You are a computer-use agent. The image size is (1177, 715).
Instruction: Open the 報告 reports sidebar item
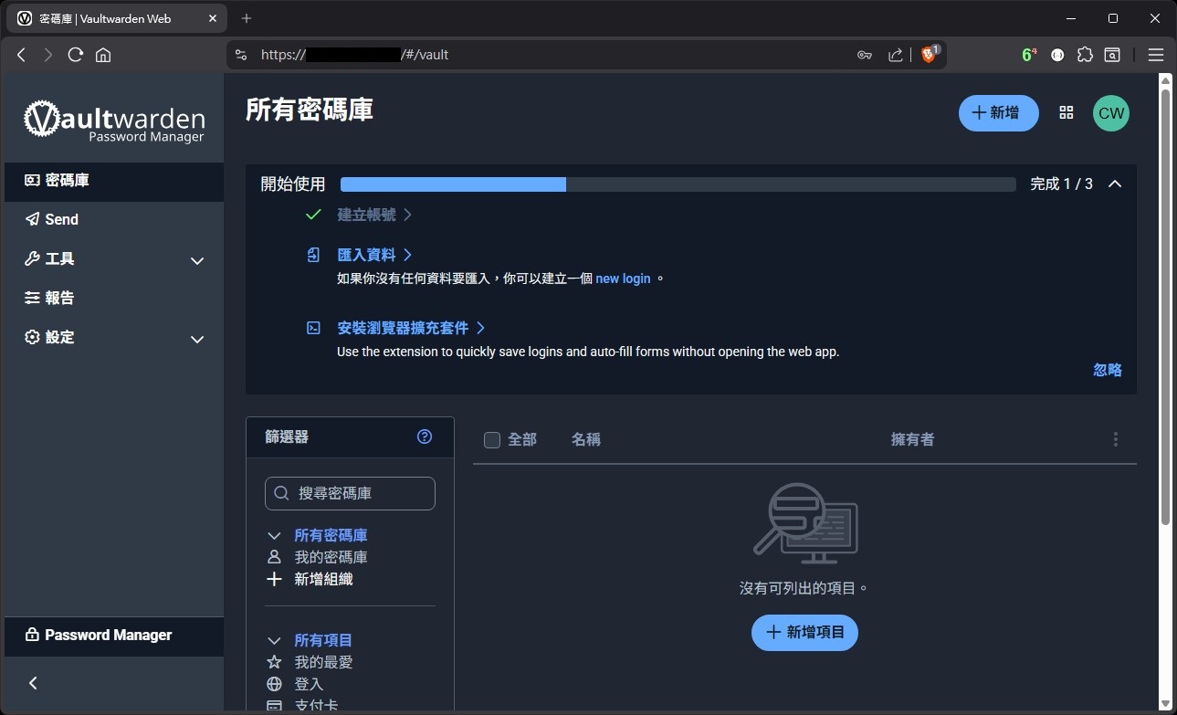pyautogui.click(x=114, y=298)
